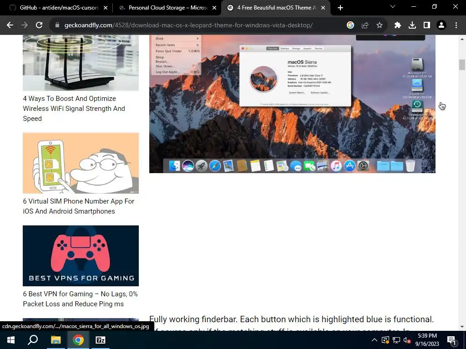The height and width of the screenshot is (349, 466).
Task: Click the forward navigation arrow
Action: (25, 25)
